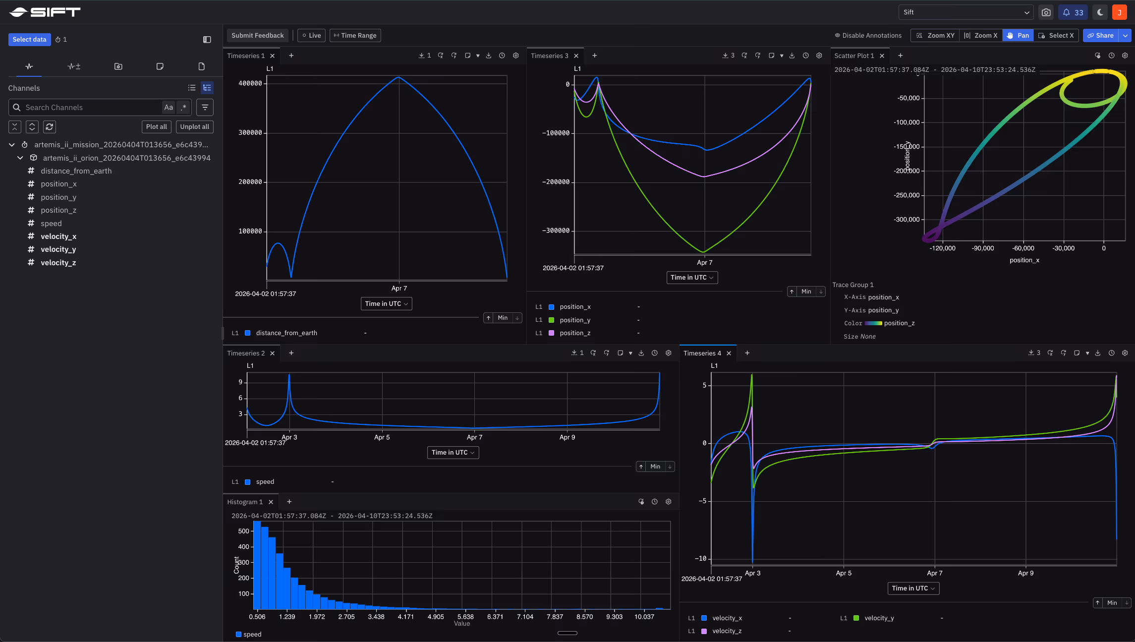Open the calculated channels tab icon
Viewport: 1135px width, 642px height.
[x=74, y=66]
